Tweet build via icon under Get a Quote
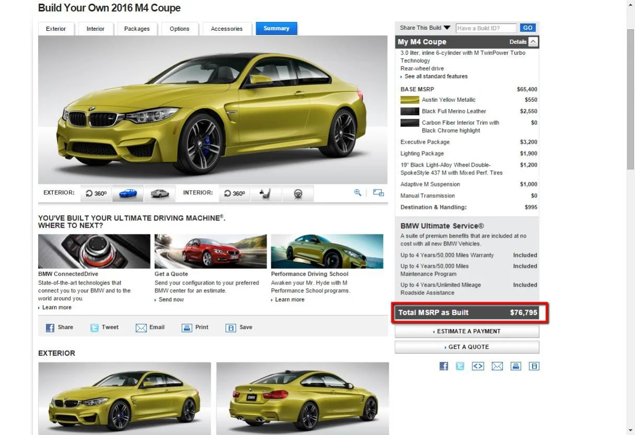The width and height of the screenshot is (635, 435). pos(460,366)
